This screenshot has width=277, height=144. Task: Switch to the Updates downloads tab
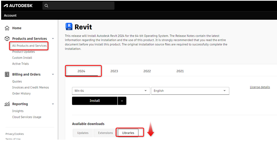[x=83, y=133]
